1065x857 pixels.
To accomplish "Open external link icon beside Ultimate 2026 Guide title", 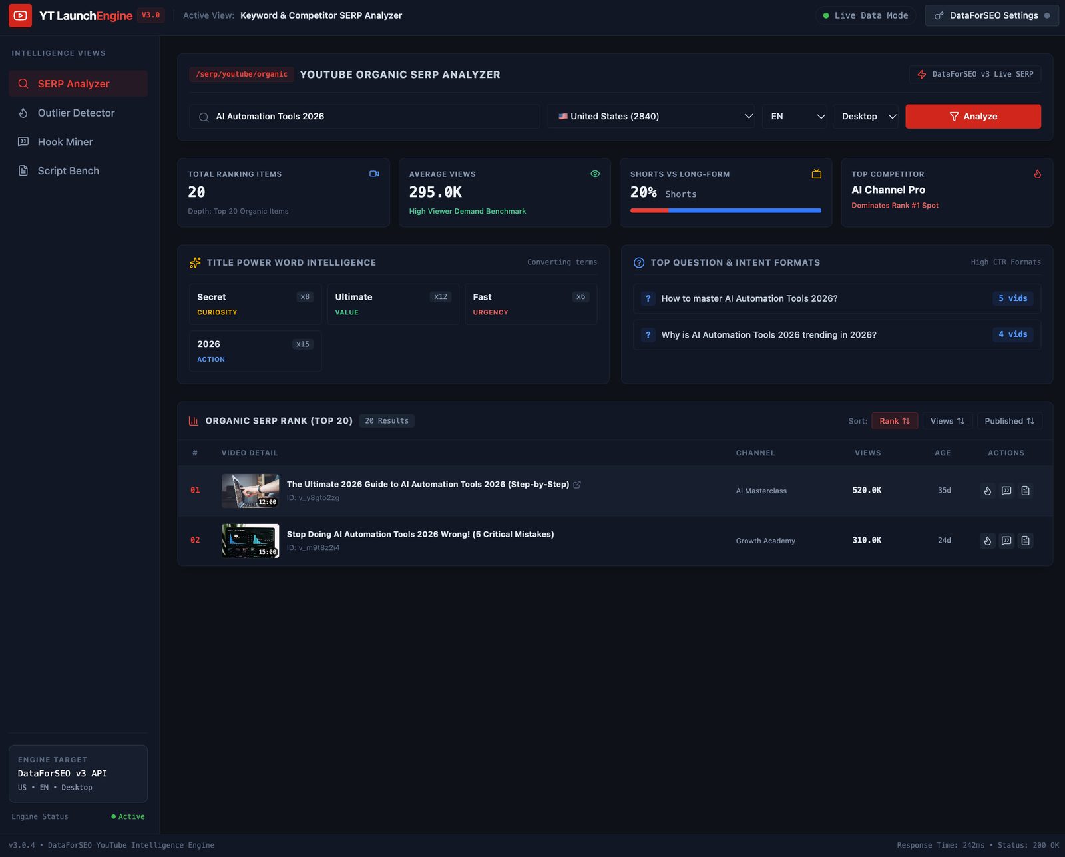I will [577, 485].
